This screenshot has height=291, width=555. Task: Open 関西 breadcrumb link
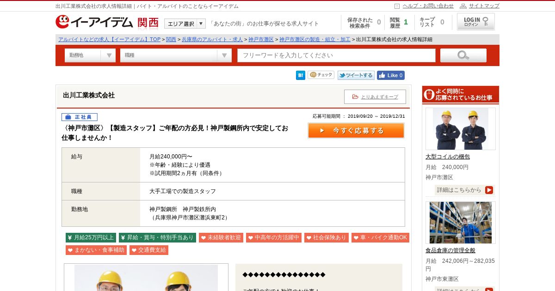171,39
